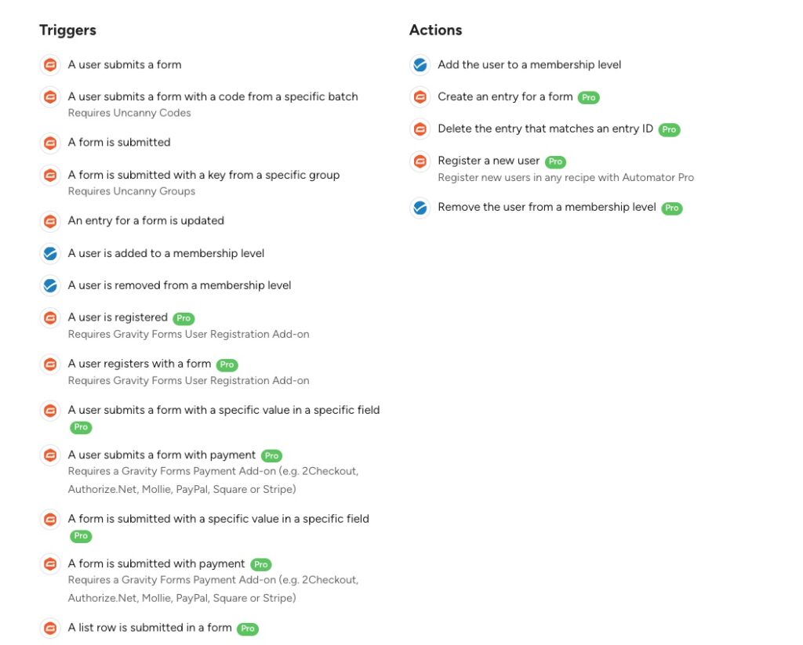The image size is (803, 645).
Task: Open 'A form is submitted with a key from a specific group'
Action: pos(204,175)
